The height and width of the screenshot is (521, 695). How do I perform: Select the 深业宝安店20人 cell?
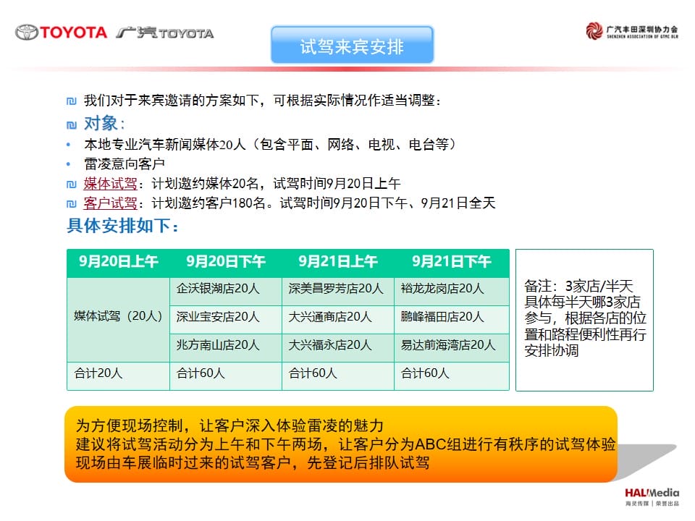pyautogui.click(x=226, y=320)
